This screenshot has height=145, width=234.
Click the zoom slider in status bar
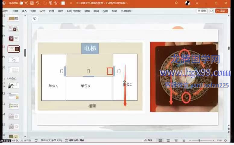click(x=199, y=140)
